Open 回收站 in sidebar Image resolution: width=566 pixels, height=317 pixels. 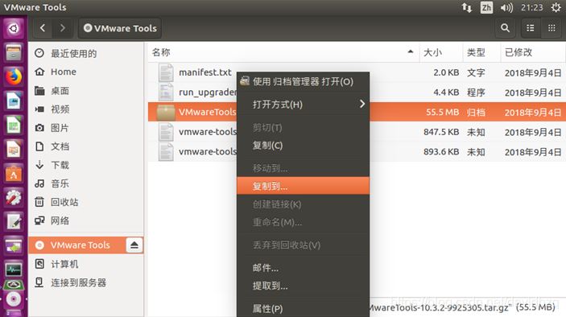pos(86,202)
